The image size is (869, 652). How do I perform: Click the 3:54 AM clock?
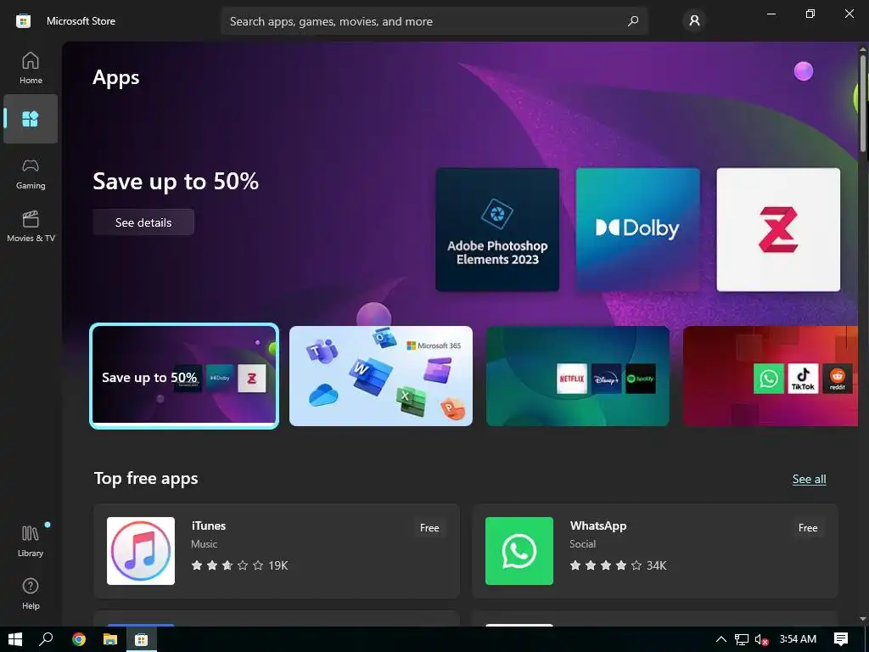pyautogui.click(x=798, y=639)
